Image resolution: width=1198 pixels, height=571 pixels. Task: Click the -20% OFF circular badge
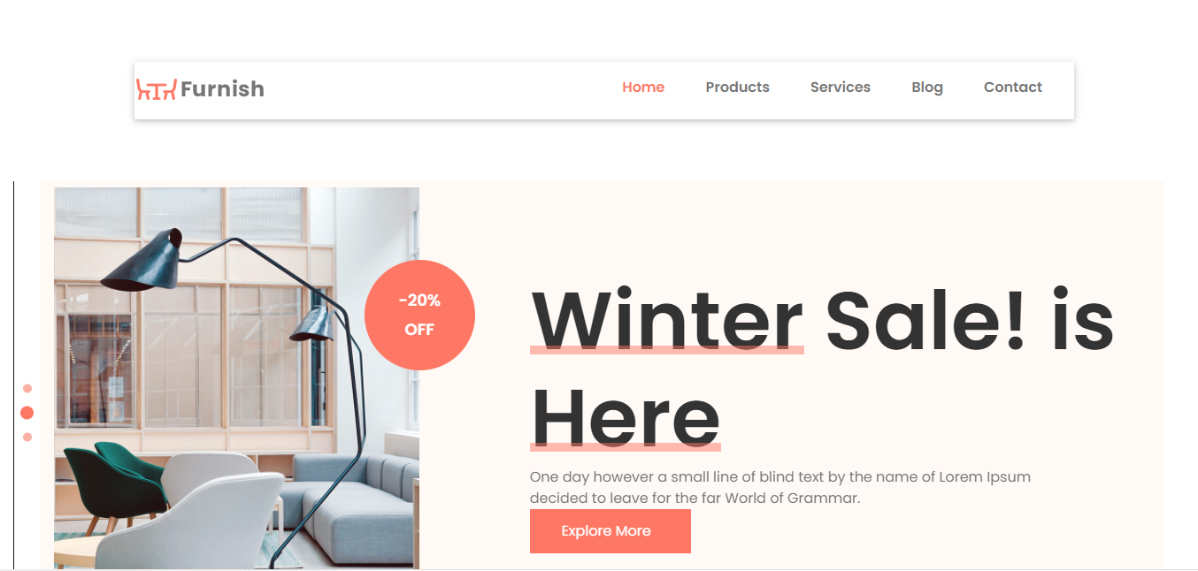point(419,315)
